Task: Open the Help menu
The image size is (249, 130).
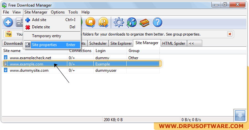Action: point(85,12)
